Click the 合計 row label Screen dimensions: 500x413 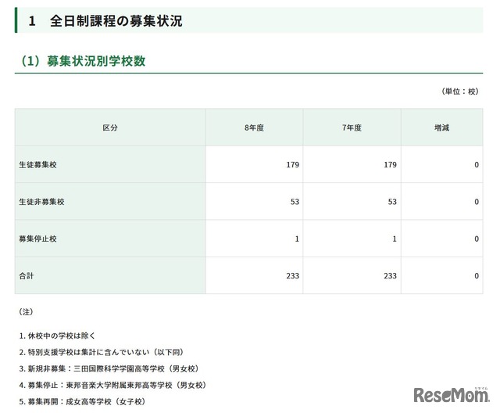pos(27,276)
